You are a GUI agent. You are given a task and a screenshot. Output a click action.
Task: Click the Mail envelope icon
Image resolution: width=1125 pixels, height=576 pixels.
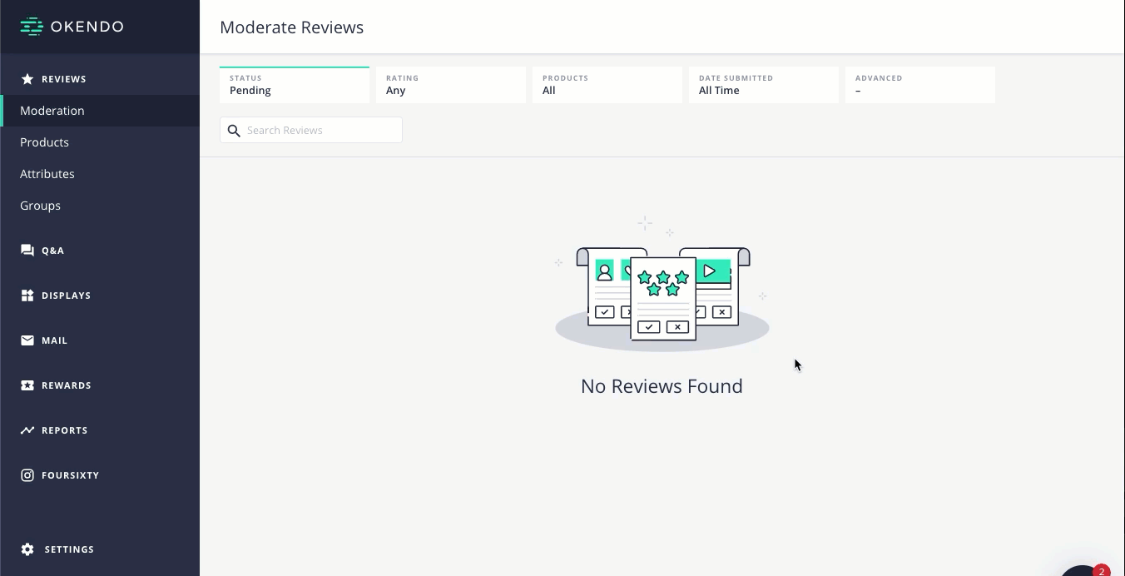point(27,340)
